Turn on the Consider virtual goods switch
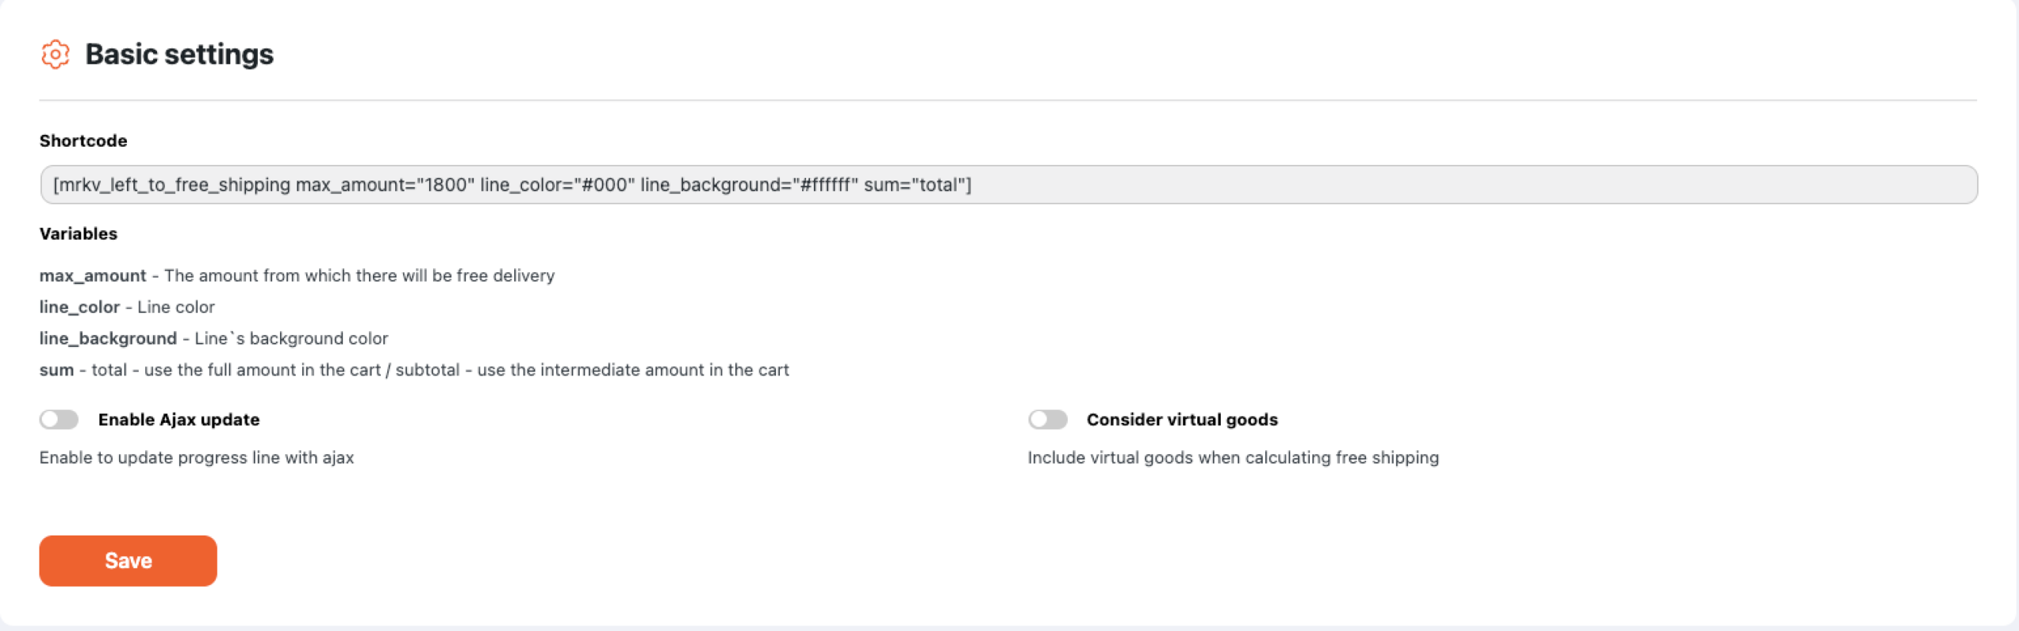Screen dimensions: 2019x631 (1047, 420)
